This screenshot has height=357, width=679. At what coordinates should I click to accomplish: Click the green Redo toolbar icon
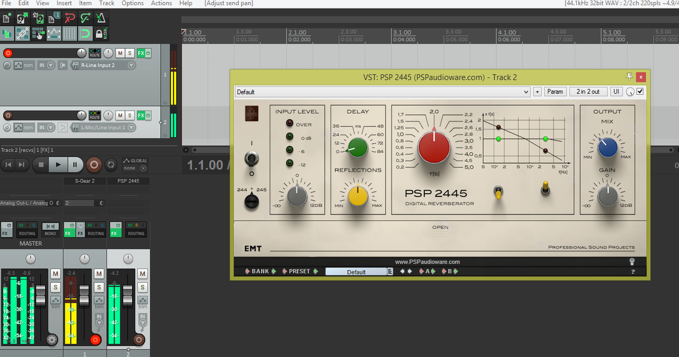pos(85,19)
